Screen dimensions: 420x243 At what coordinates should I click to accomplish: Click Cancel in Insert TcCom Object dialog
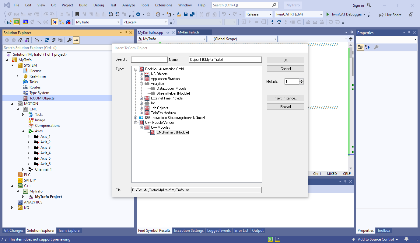click(x=285, y=69)
